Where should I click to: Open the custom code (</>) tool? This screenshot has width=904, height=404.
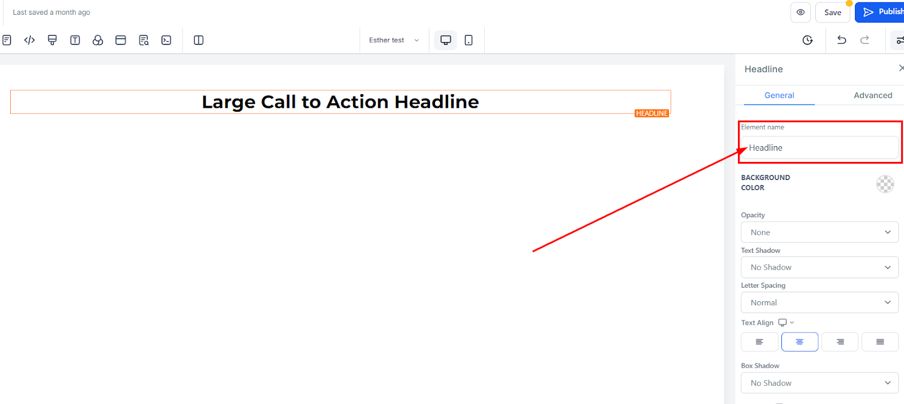tap(29, 40)
